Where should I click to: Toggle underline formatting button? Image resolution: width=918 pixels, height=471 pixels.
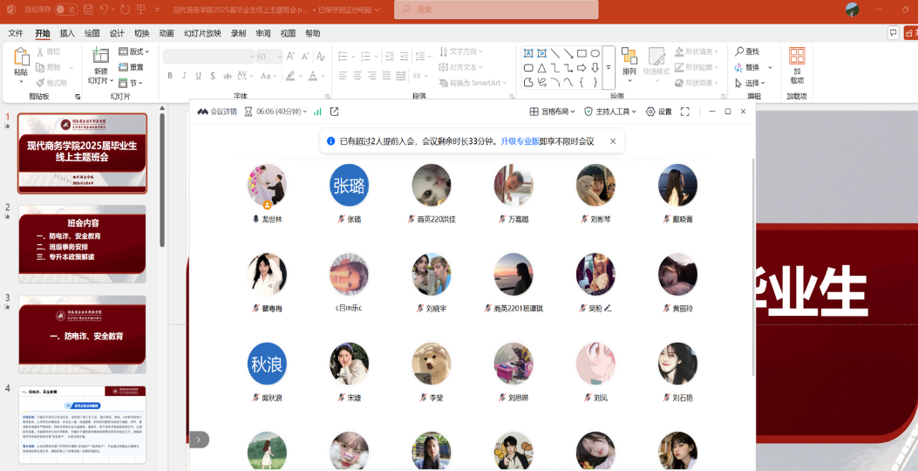pos(200,76)
